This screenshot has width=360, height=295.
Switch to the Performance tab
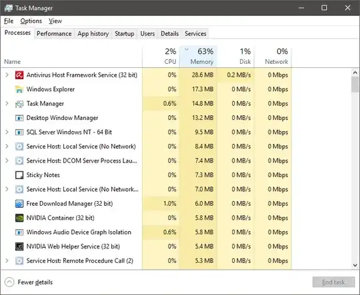point(54,34)
